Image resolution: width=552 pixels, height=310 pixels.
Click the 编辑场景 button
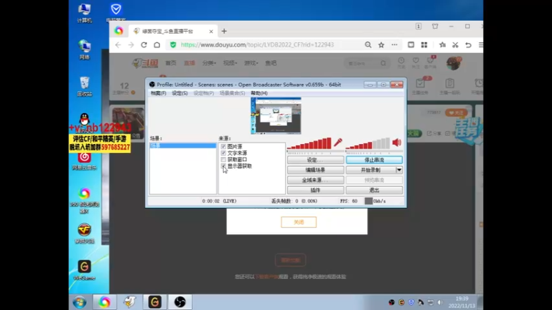click(315, 170)
